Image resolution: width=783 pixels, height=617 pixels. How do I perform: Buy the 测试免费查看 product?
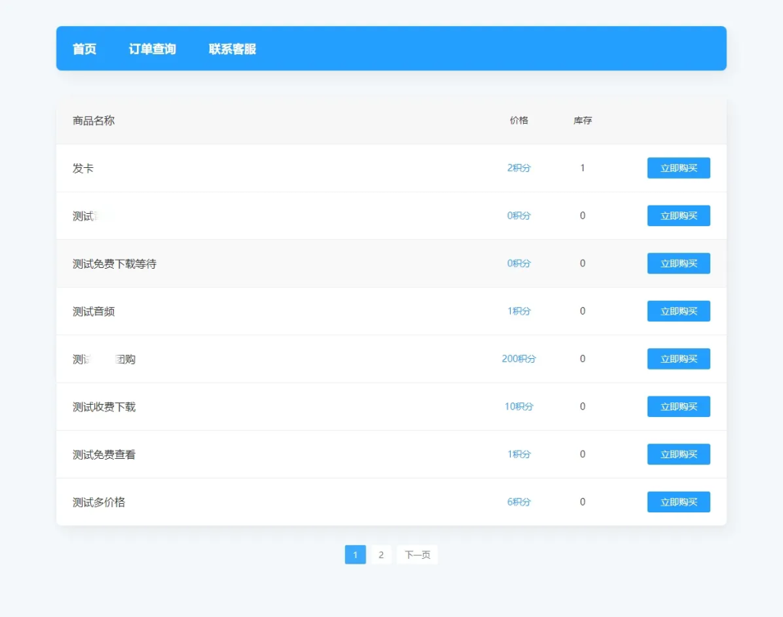tap(678, 454)
